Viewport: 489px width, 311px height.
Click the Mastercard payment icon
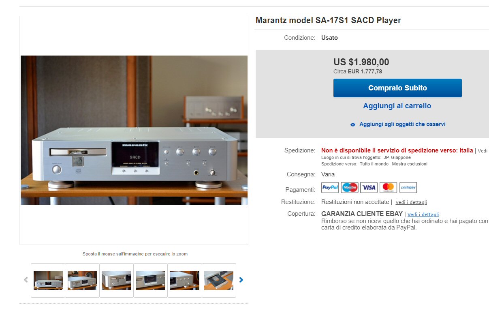pos(388,187)
